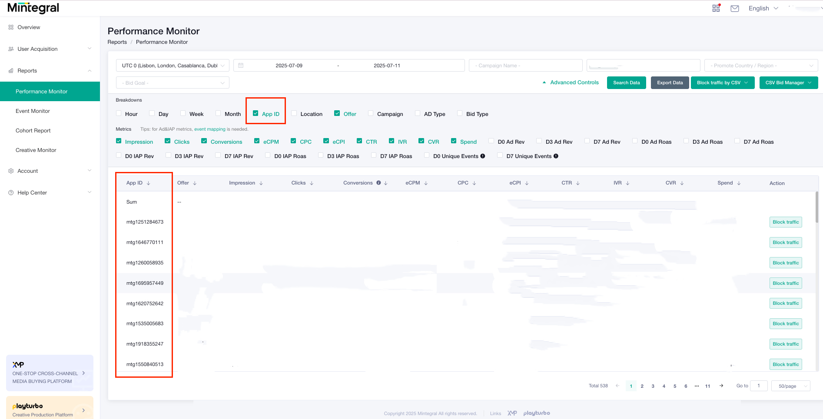Block traffic for the first table row

(x=785, y=222)
